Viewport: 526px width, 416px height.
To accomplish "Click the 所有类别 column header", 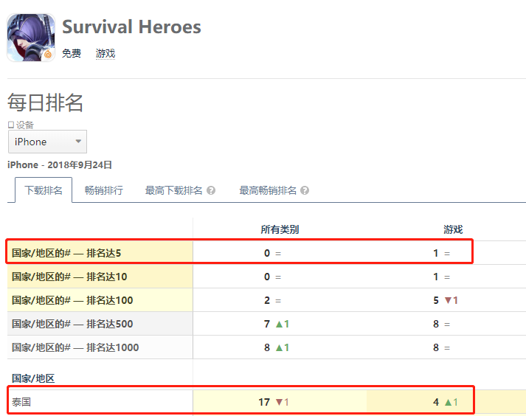I will [280, 229].
